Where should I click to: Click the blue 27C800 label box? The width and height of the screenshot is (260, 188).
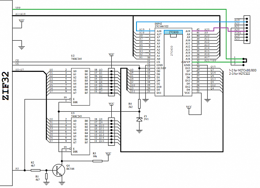pos(173,32)
